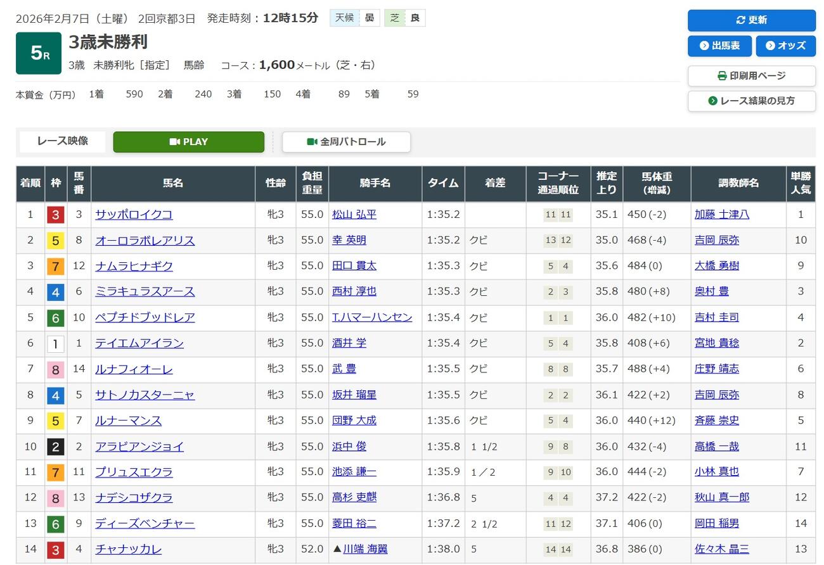Screen dimensions: 824x565
Task: Open horse サトノカスターニャ page
Action: tap(145, 395)
